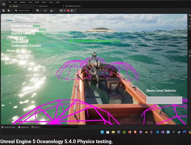
Task: Open the Help menu
Action: coord(58,2)
